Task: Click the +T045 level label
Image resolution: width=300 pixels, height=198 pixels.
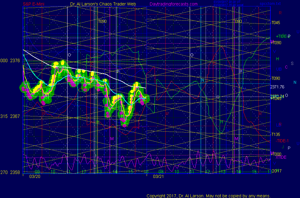Action: coord(276,98)
